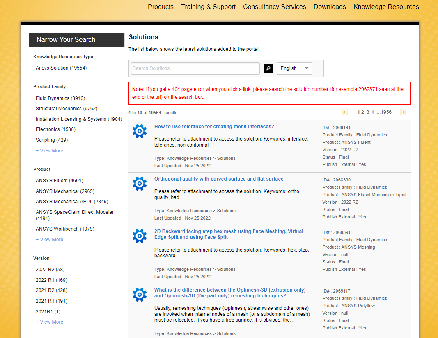Expand View More under Product Family

49,151
